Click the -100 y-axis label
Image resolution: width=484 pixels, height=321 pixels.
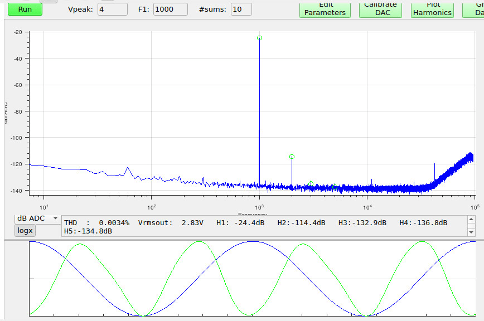pyautogui.click(x=17, y=138)
